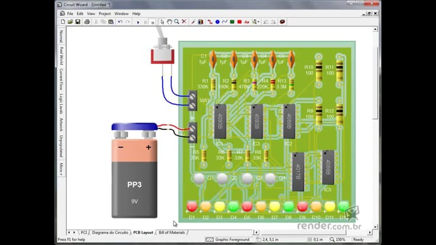
Task: Select the Zoom magnifier tool
Action: [176, 22]
